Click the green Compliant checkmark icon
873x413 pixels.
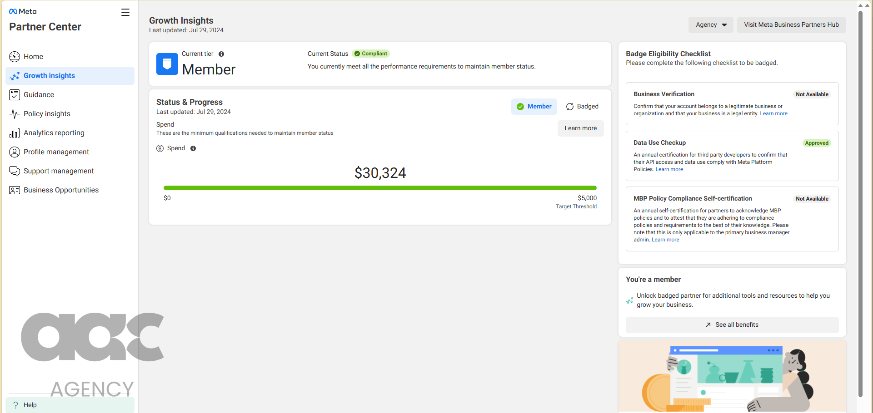click(357, 54)
